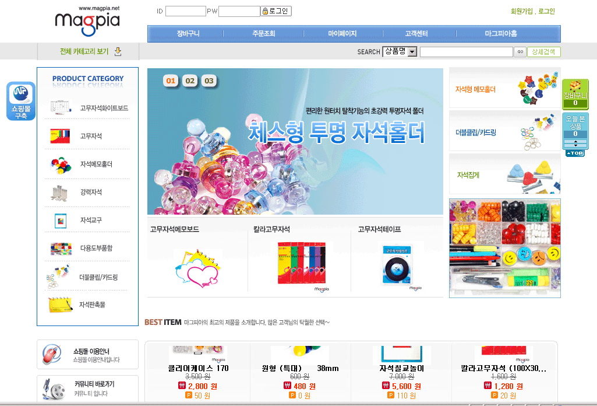Click the 2,800 원 price text

tap(203, 386)
